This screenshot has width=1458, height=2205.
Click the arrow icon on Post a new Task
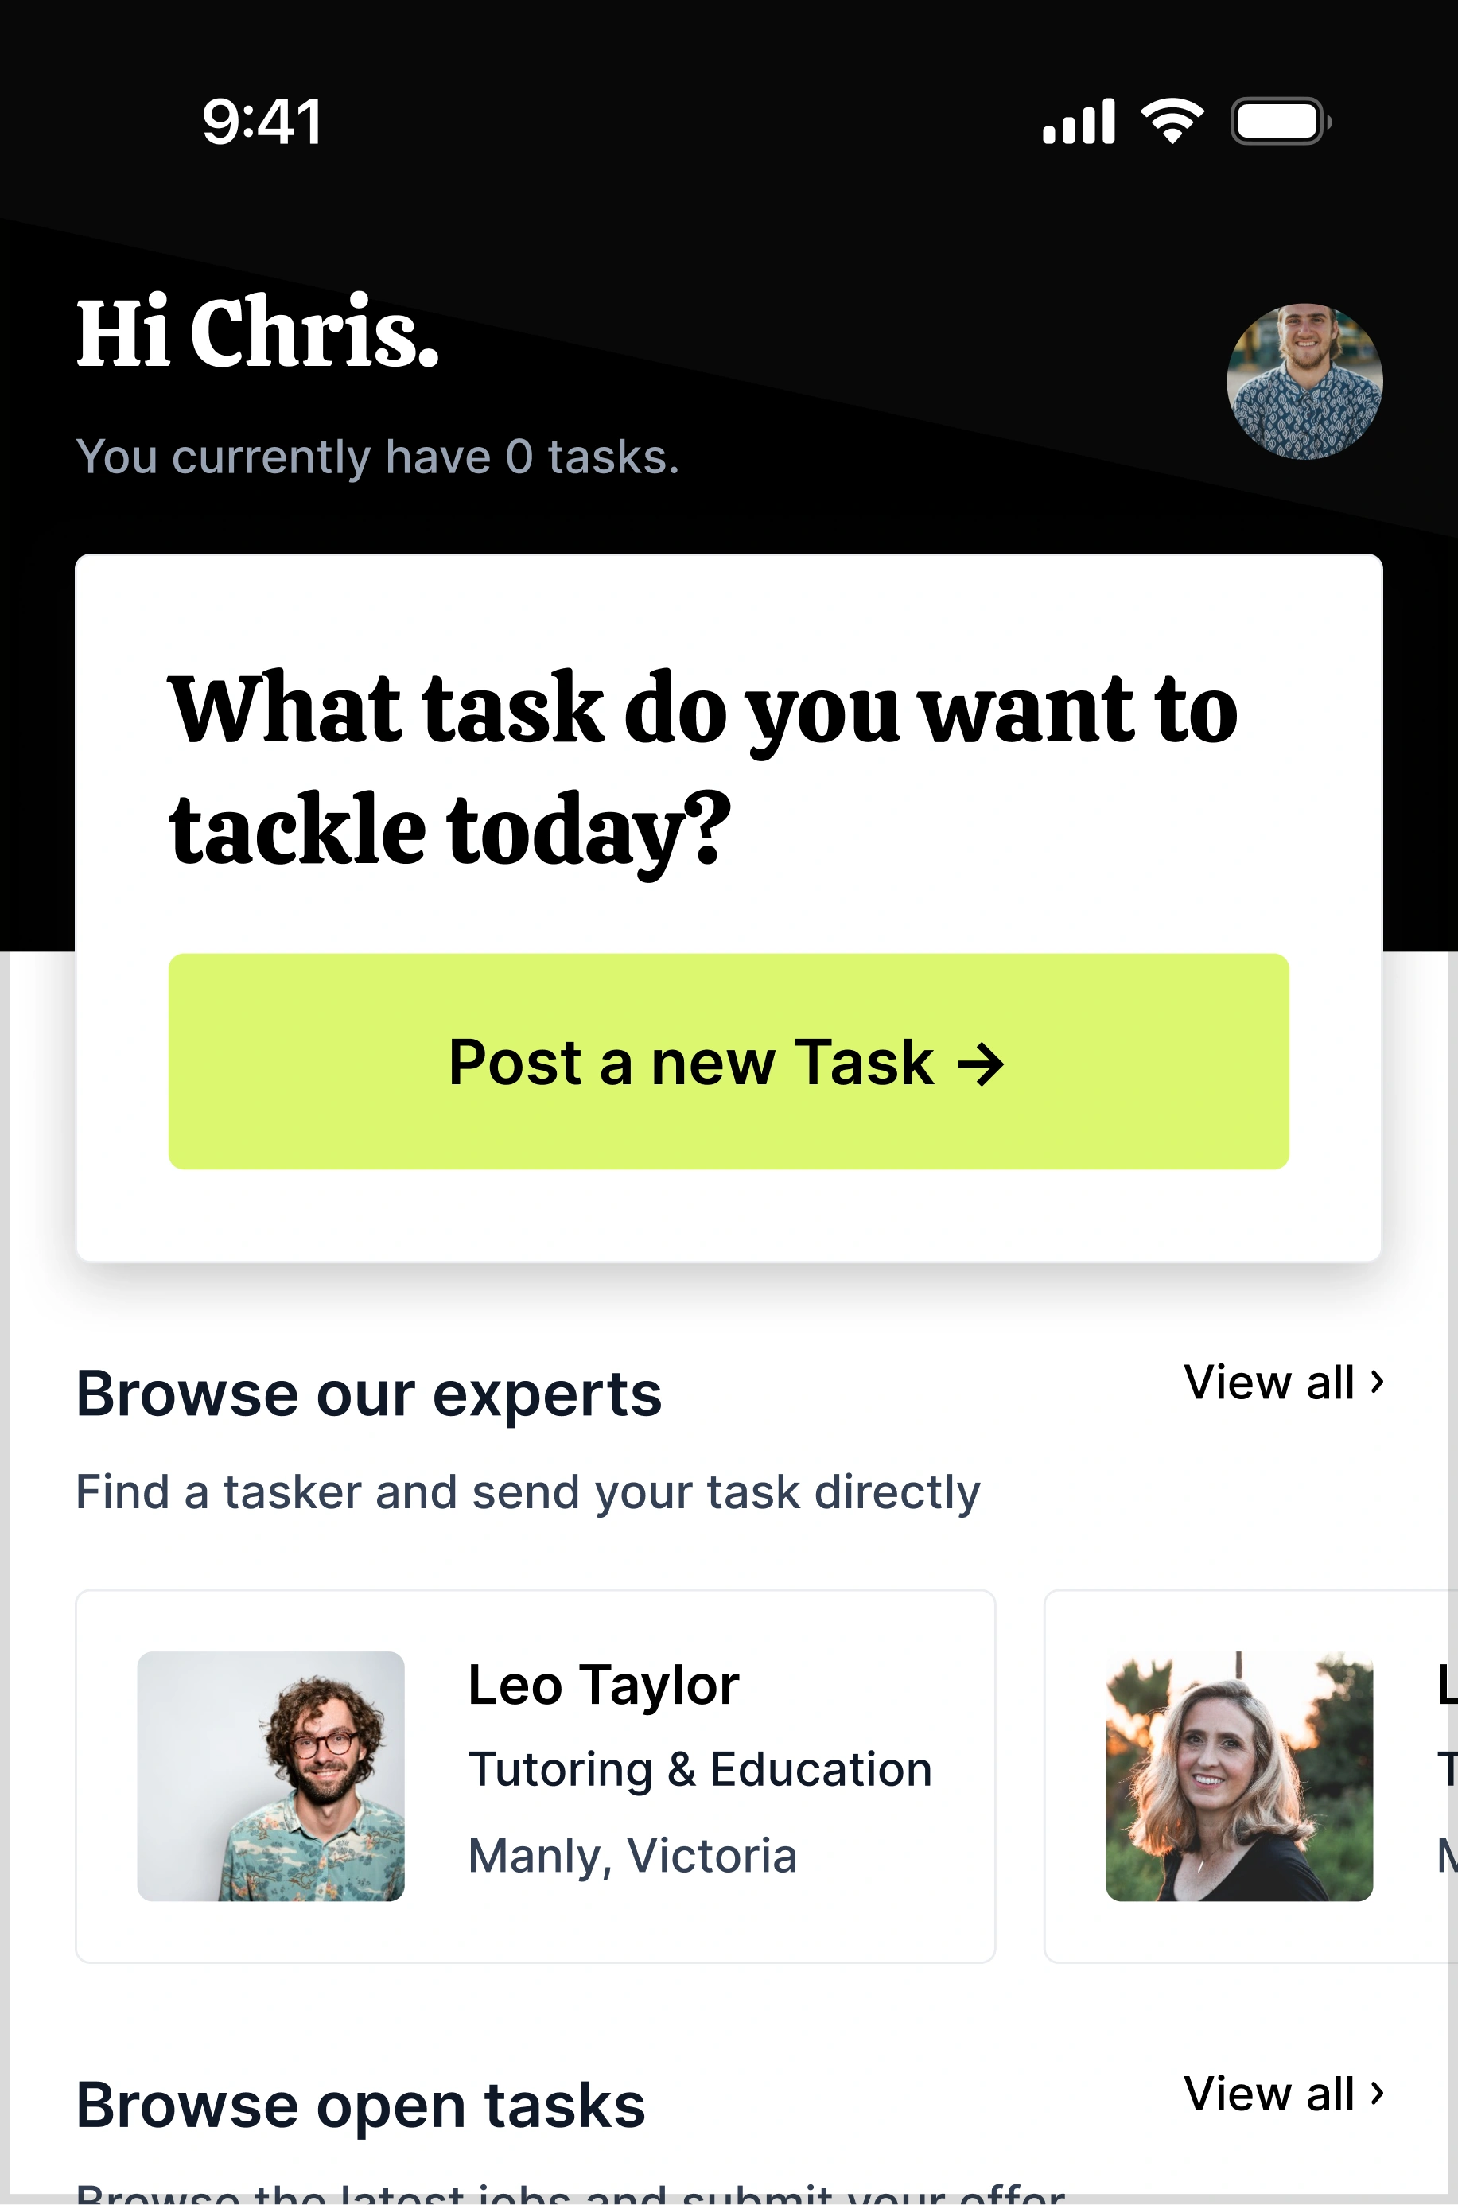click(x=981, y=1064)
